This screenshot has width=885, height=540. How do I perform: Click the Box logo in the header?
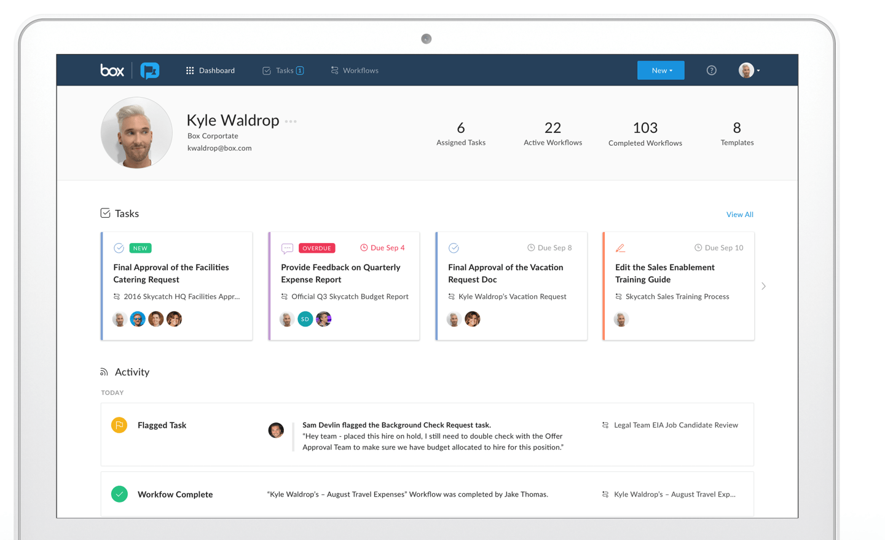pos(112,71)
